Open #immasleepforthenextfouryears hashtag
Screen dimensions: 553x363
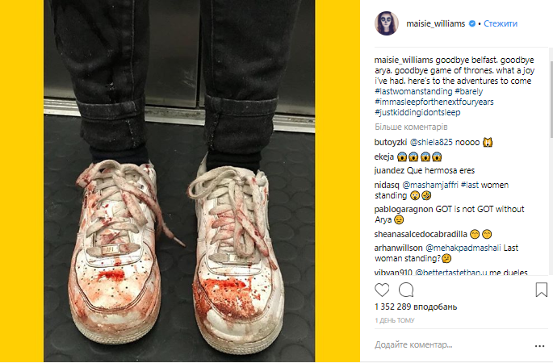(x=434, y=102)
